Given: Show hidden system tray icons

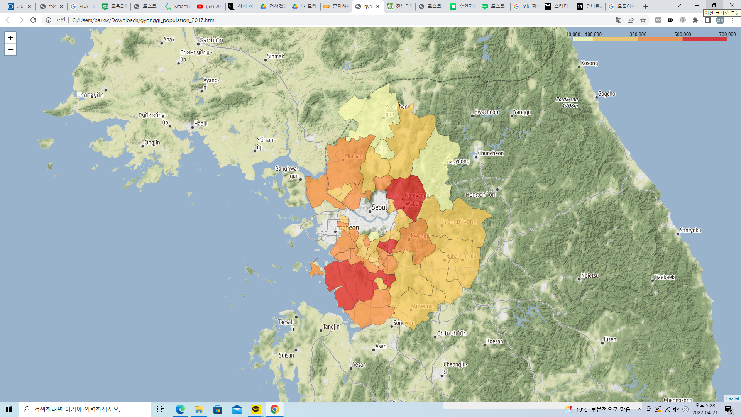Looking at the screenshot, I should 639,409.
